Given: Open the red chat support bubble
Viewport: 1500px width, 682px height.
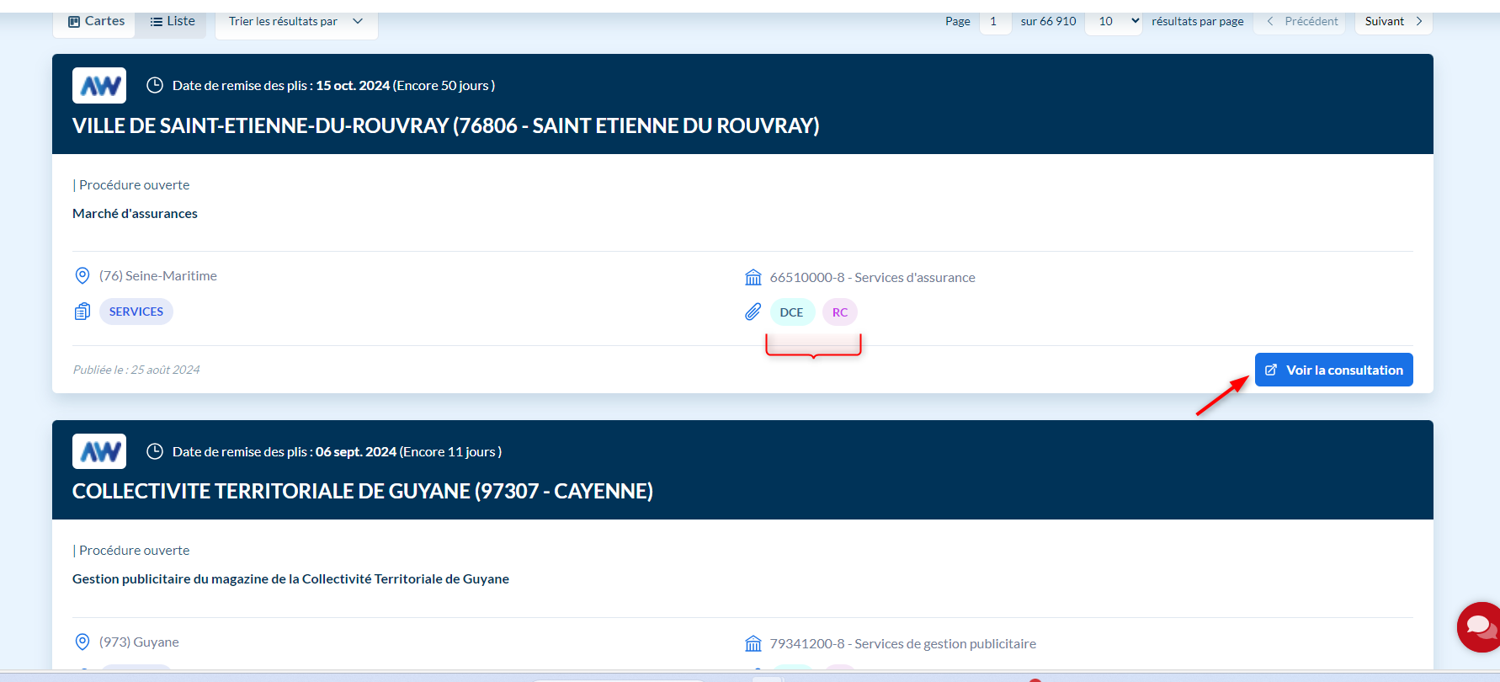Looking at the screenshot, I should 1481,626.
